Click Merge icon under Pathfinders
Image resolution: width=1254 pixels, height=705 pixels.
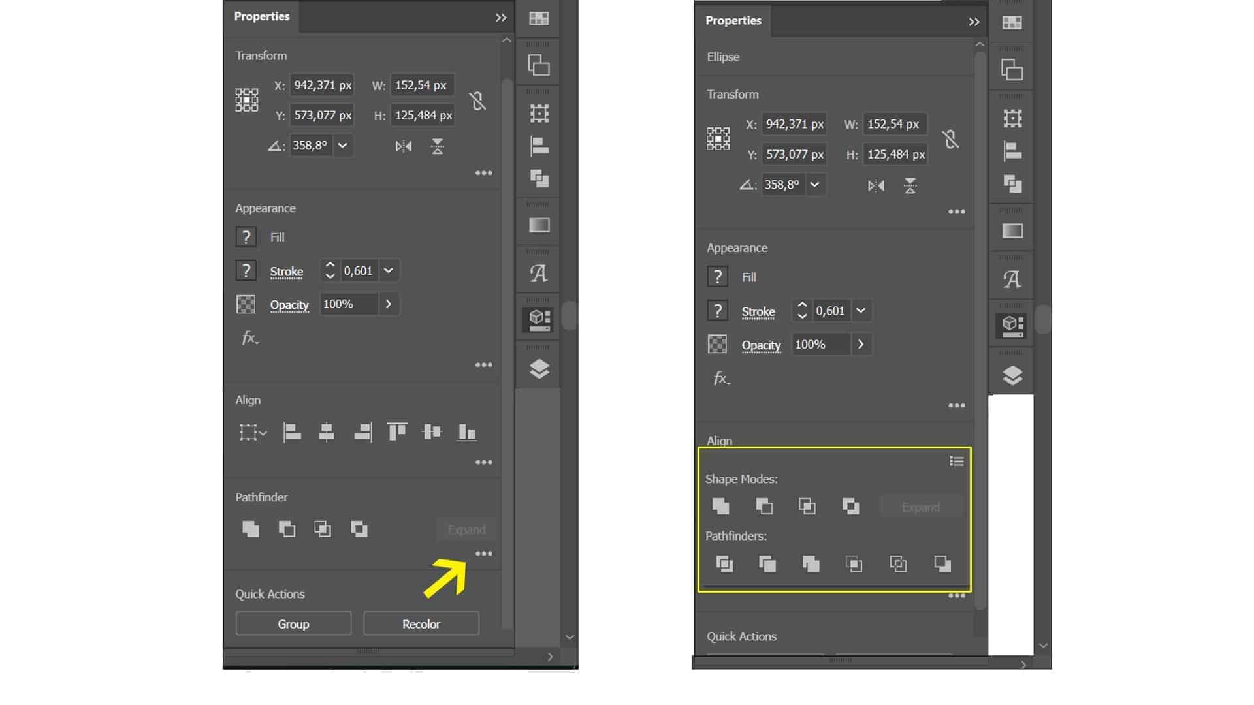[811, 563]
